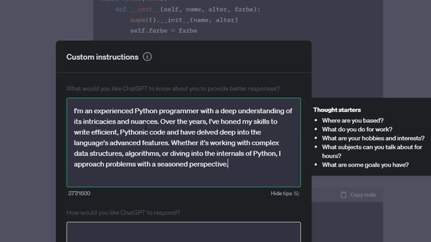The width and height of the screenshot is (431, 242).
Task: Hide the thought starter tips
Action: [285, 194]
